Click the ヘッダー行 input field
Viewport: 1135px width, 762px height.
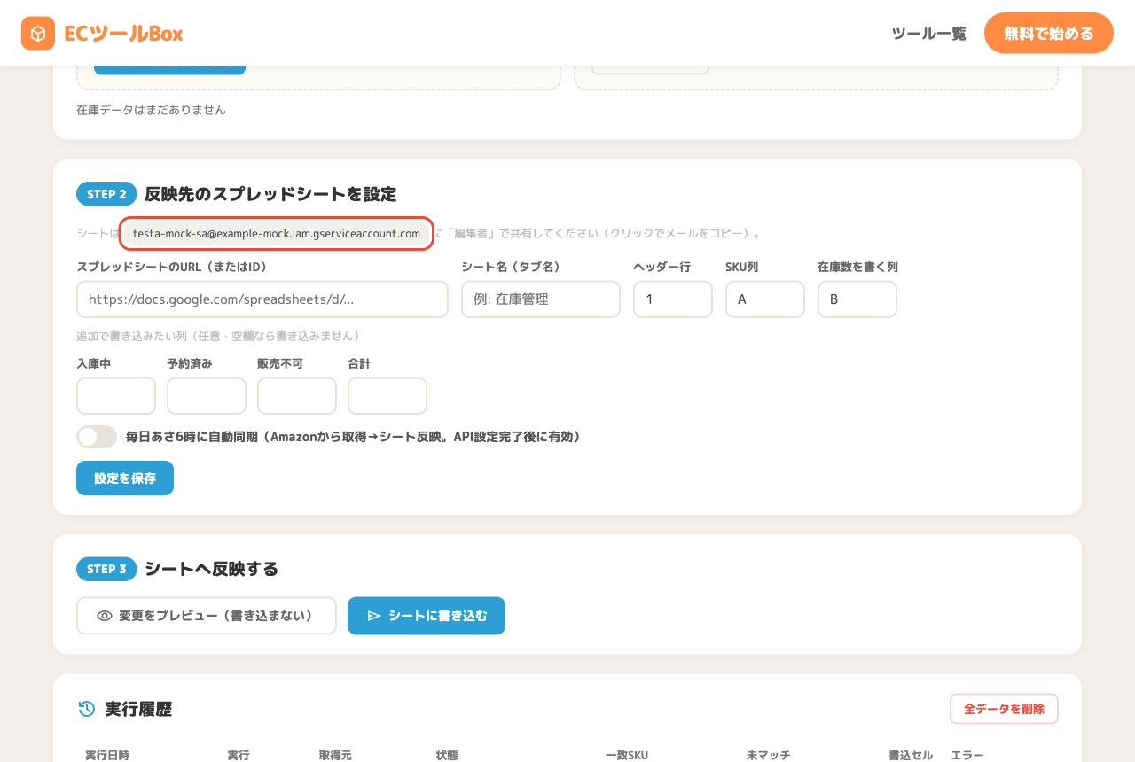673,299
